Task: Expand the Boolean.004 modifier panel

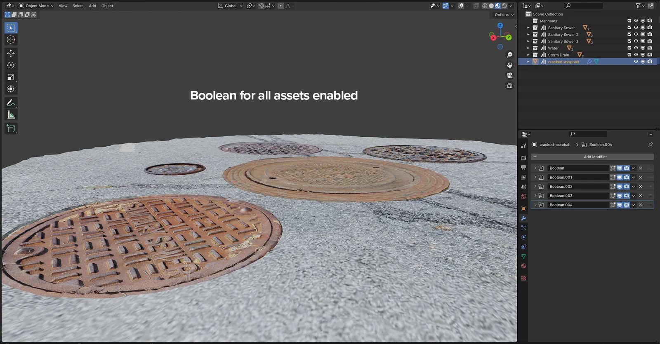Action: point(535,205)
